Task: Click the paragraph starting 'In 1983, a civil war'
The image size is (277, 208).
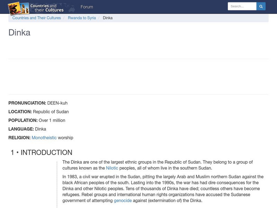Action: click(x=163, y=189)
